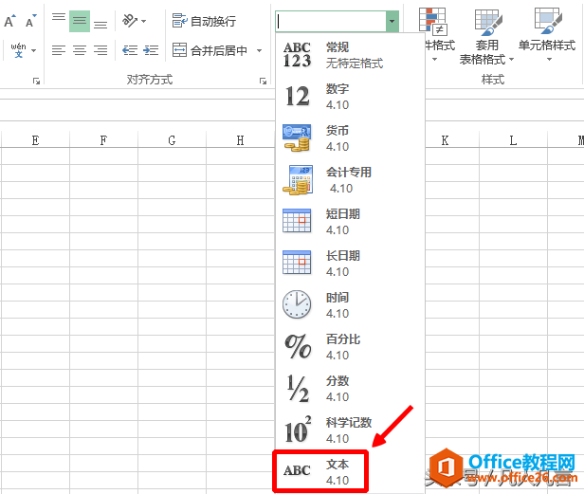Click 合并后居中 merge and center
The width and height of the screenshot is (584, 494).
[x=210, y=50]
